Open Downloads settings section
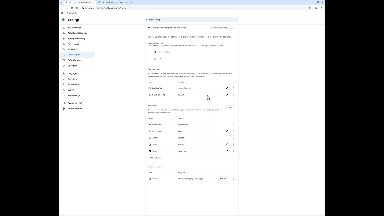 (72, 79)
